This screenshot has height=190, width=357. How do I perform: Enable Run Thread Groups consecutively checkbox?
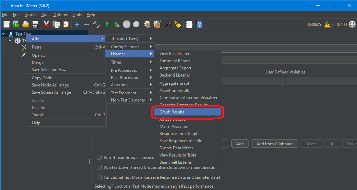(99, 158)
